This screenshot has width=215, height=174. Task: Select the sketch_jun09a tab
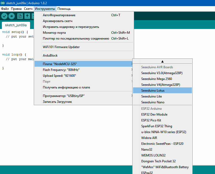pos(16,25)
